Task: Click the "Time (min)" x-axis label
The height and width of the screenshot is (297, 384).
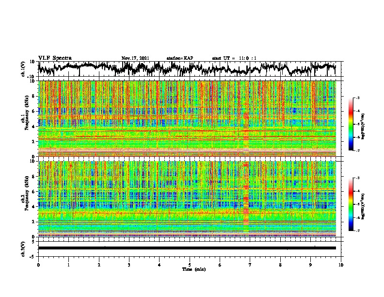Action: [x=194, y=269]
